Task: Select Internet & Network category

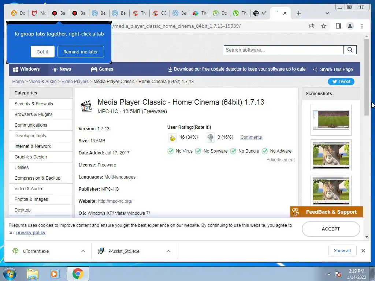Action: coord(41,146)
